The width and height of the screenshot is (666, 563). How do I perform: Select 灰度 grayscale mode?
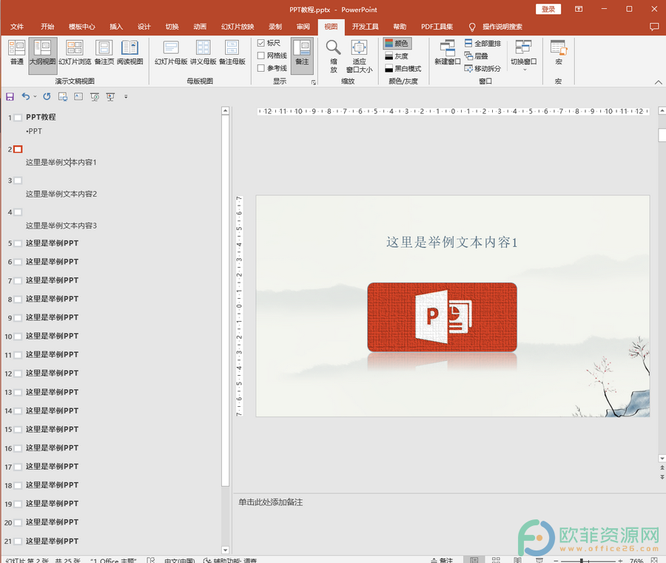[397, 56]
